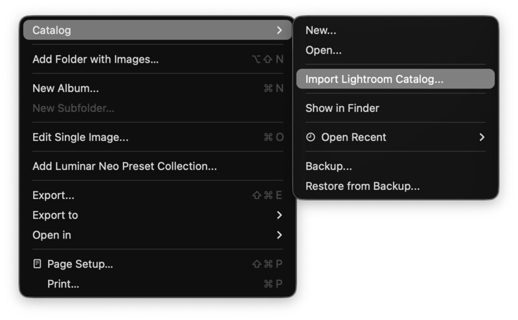
Task: Choose Add Folder with Images
Action: point(157,59)
